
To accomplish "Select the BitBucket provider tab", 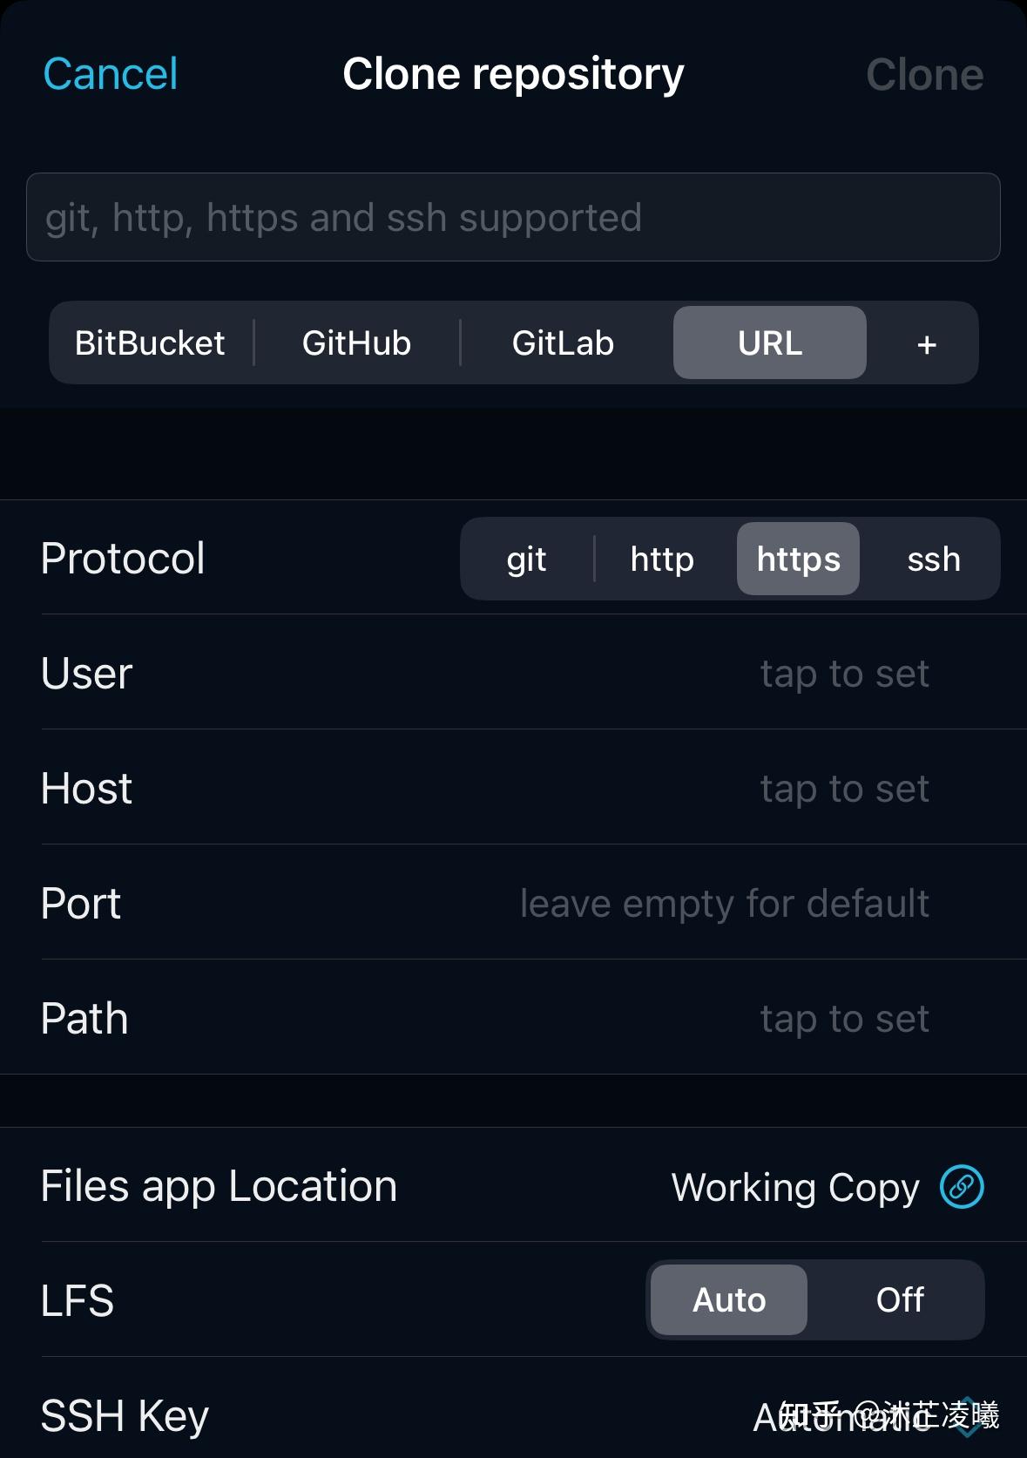I will [x=150, y=342].
